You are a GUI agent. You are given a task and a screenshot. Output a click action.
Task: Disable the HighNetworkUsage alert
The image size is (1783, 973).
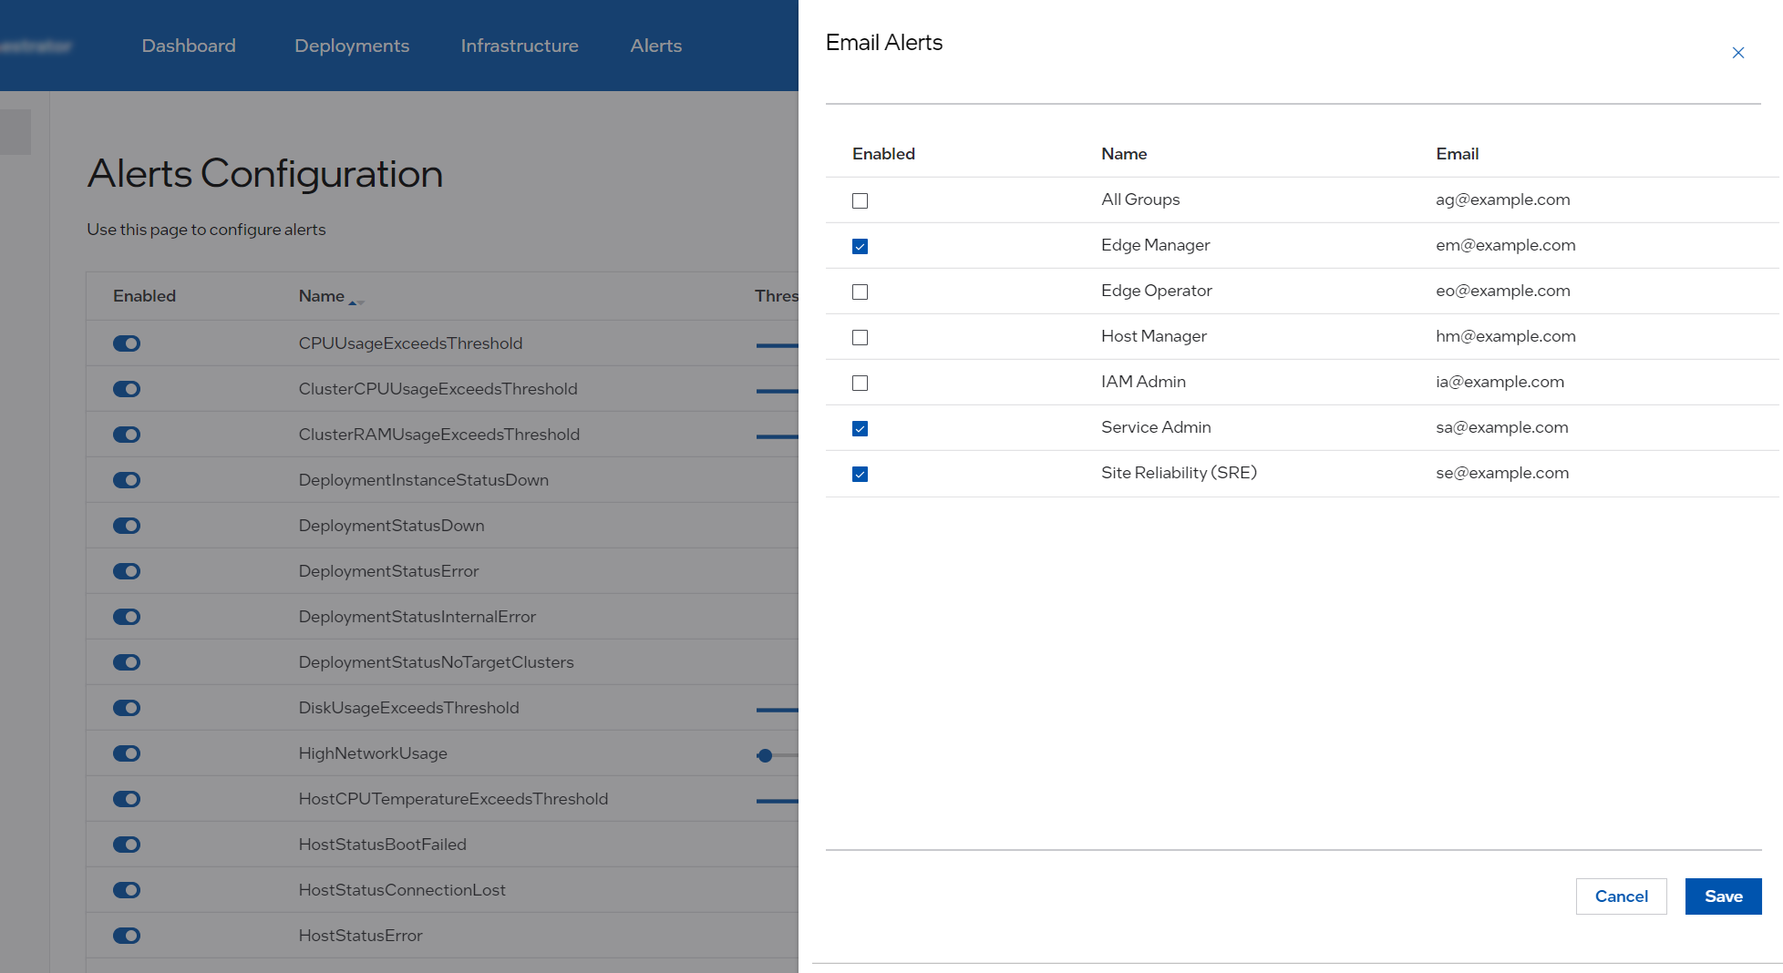(x=126, y=753)
